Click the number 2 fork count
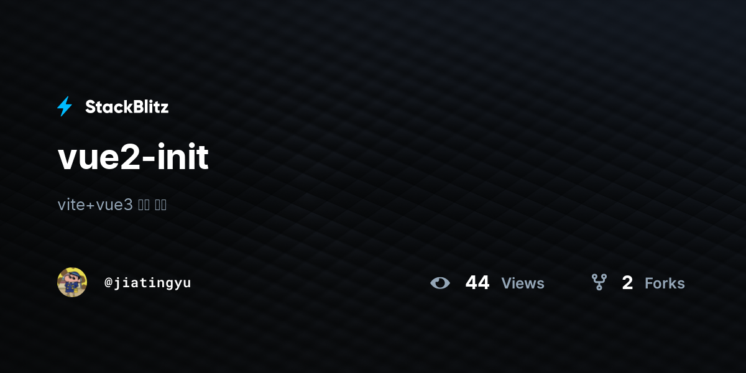This screenshot has width=746, height=373. point(627,283)
